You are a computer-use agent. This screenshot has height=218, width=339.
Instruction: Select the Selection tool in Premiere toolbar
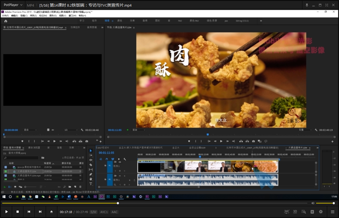pos(91,151)
